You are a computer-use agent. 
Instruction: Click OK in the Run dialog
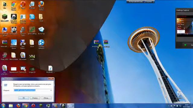pos(24,98)
